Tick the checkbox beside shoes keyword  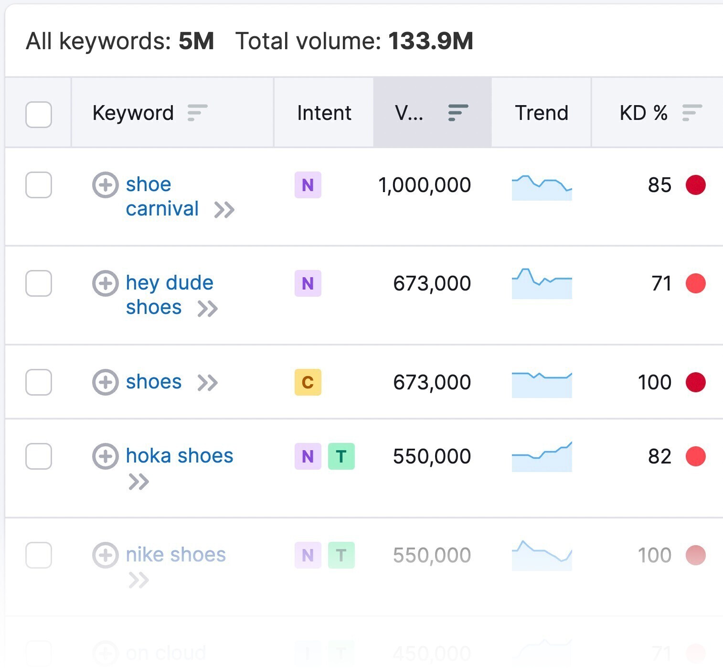[39, 382]
